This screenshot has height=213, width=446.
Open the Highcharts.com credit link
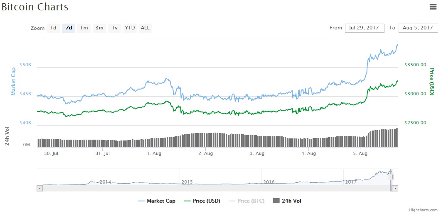[423, 210]
